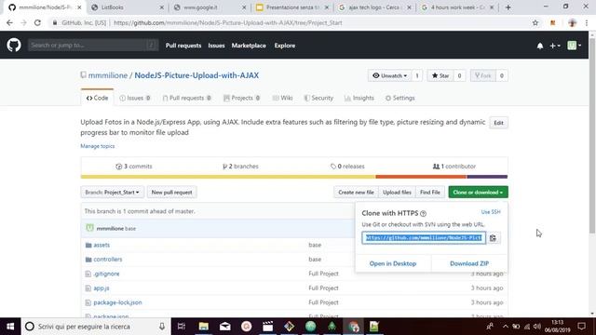
Task: Open the notifications bell
Action: [x=540, y=46]
